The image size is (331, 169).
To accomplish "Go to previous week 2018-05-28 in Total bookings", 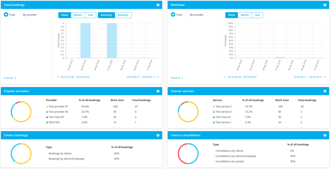I will [73, 77].
